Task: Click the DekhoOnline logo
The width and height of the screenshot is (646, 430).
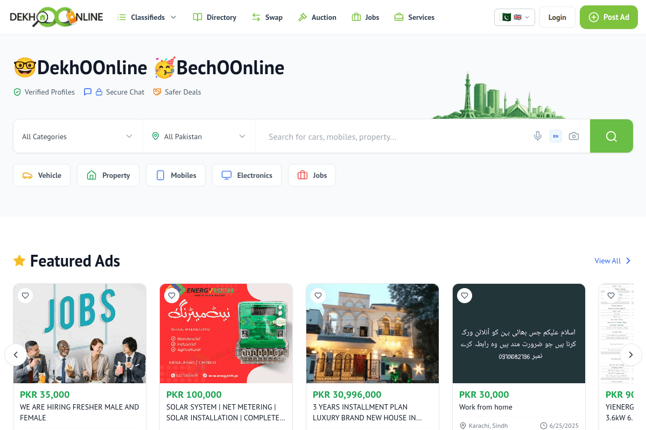Action: pos(57,17)
